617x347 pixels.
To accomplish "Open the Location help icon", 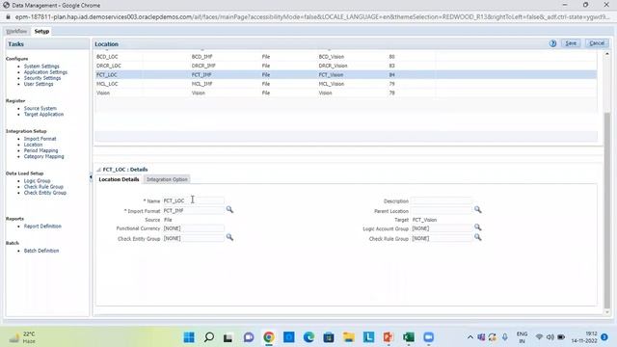I will click(552, 43).
